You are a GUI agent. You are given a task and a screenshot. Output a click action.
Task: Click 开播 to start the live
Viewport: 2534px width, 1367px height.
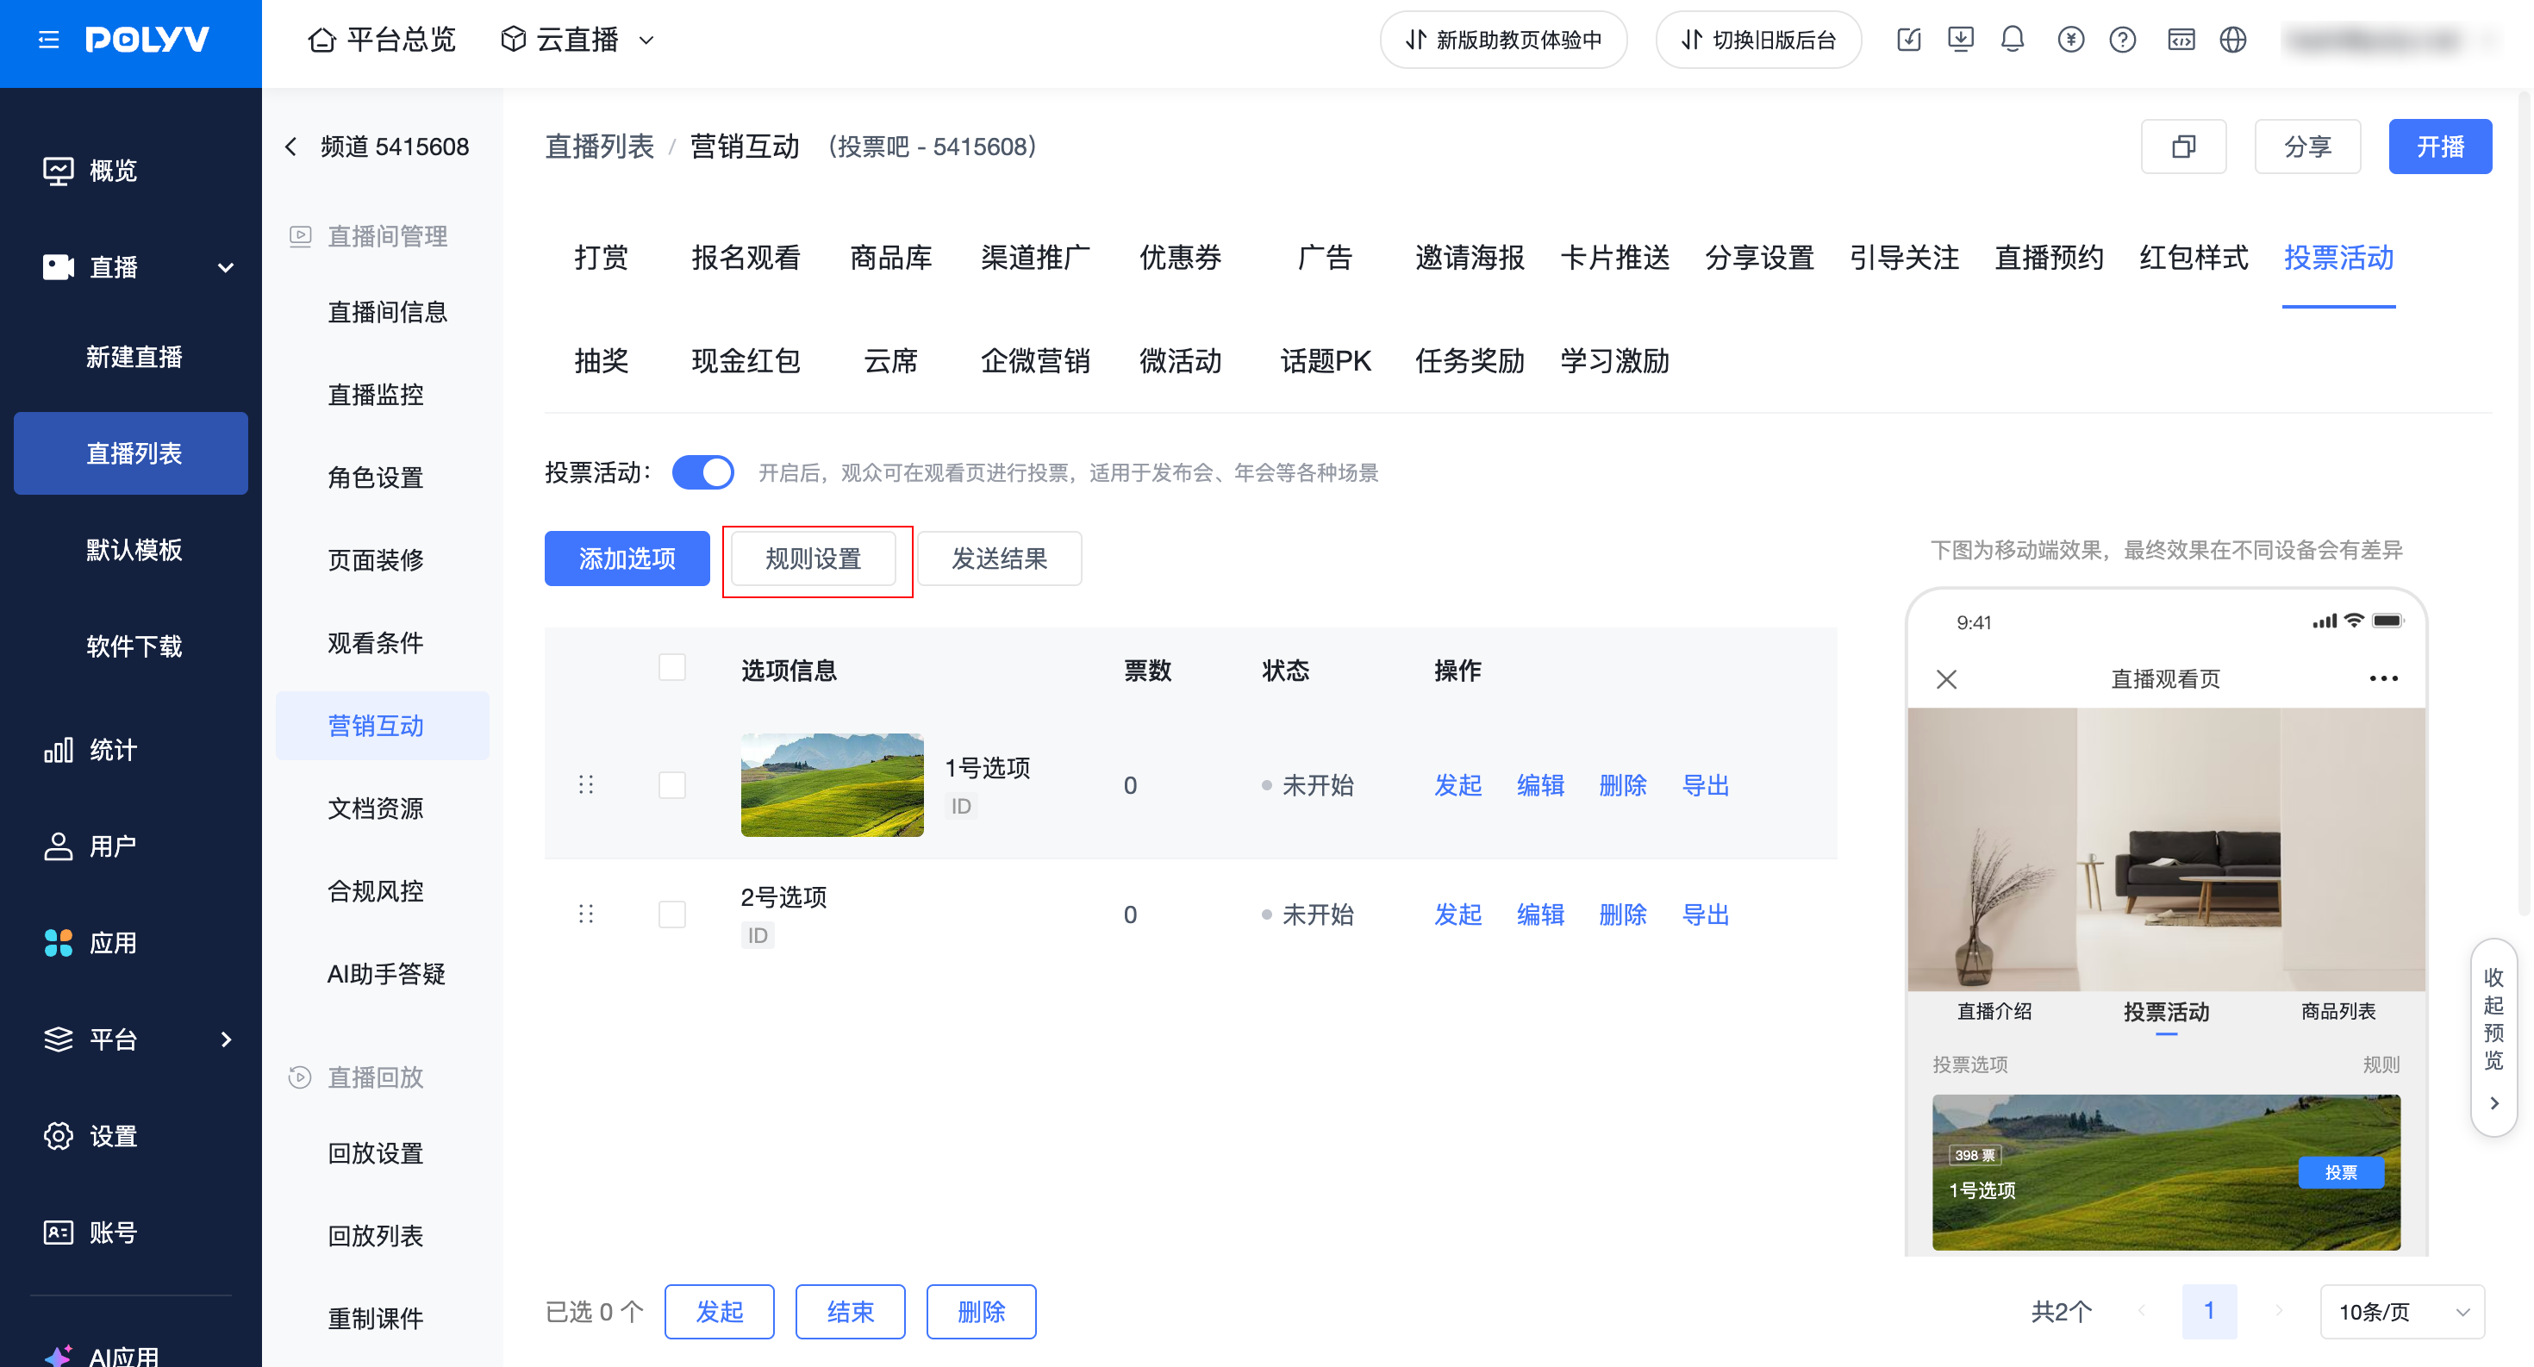click(2439, 147)
